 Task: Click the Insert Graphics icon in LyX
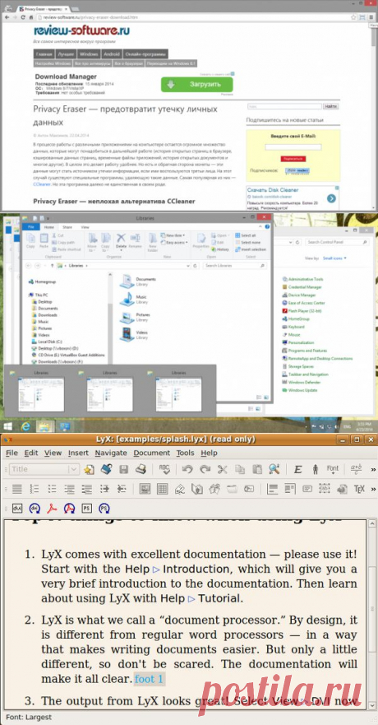point(145,489)
